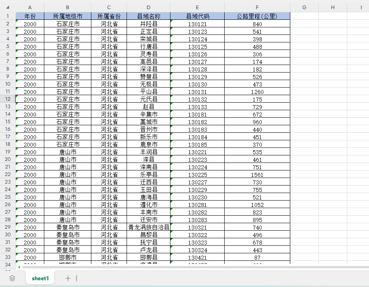Select column D header
This screenshot has width=369, height=287.
click(148, 7)
